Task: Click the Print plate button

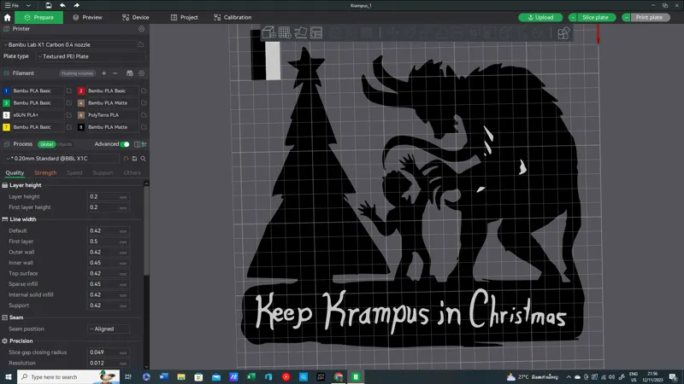Action: [650, 17]
